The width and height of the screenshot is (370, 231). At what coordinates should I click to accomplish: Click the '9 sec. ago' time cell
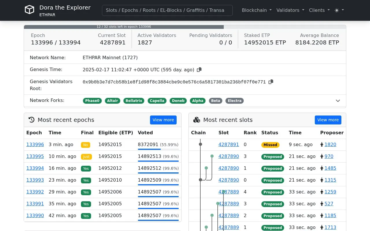coord(301,144)
